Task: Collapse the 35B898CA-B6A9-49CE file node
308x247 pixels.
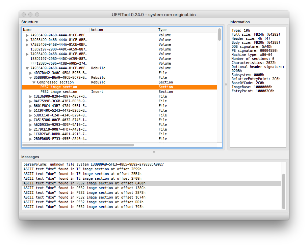Action: tap(30, 78)
